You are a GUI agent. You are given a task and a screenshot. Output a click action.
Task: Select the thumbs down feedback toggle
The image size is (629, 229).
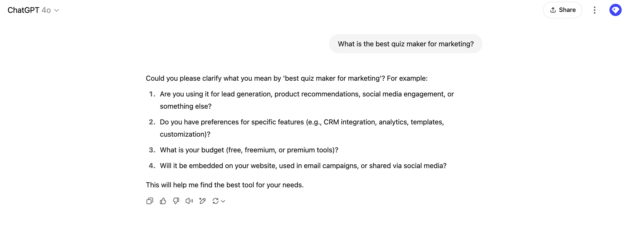[176, 201]
